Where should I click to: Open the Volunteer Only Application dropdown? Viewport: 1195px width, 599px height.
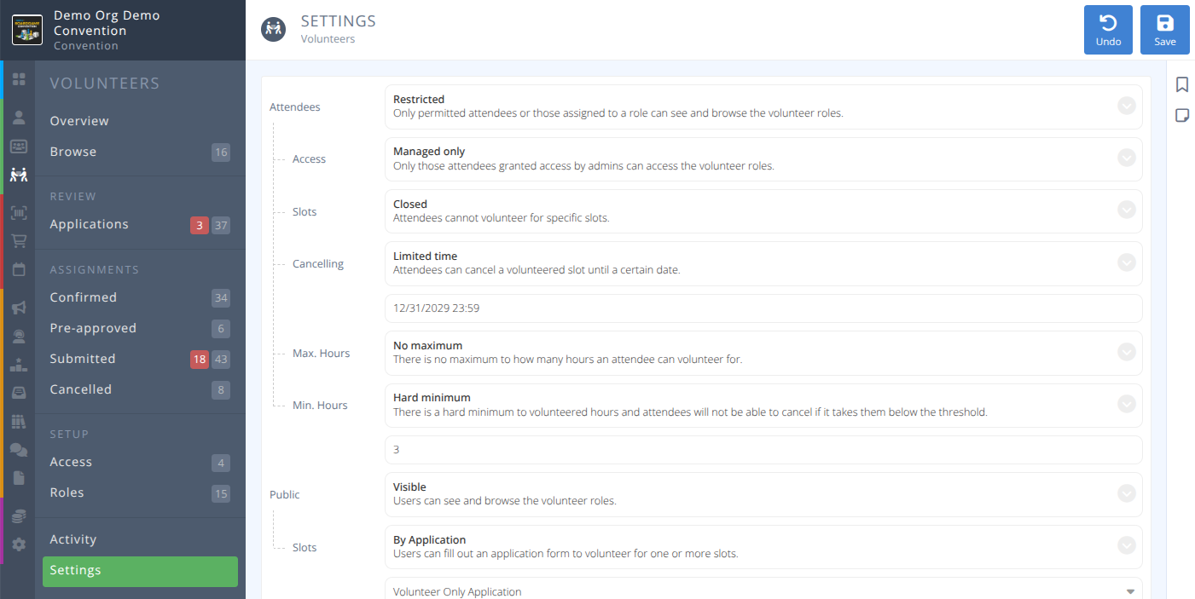point(763,590)
